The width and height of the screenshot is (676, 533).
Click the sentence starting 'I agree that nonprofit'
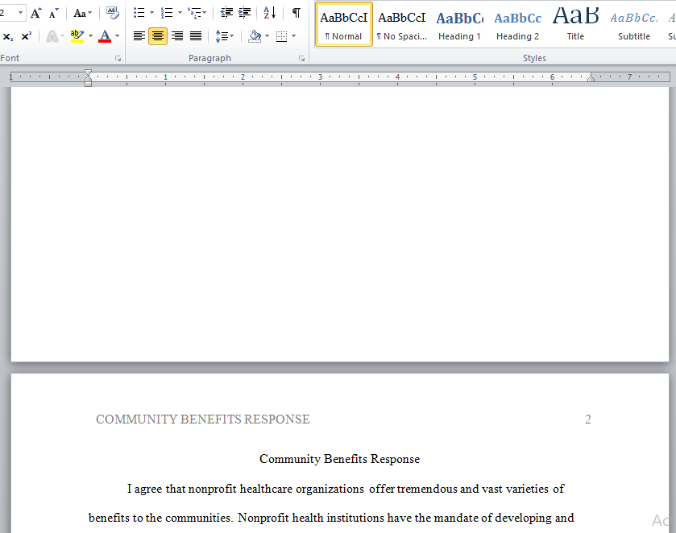point(346,489)
